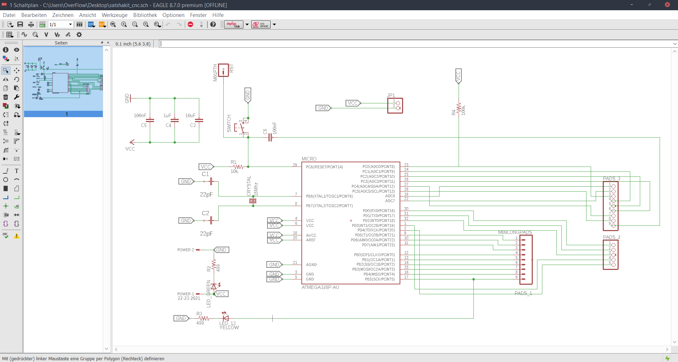Run a script with SCR icon
Image resolution: width=678 pixels, height=362 pixels.
click(x=91, y=24)
